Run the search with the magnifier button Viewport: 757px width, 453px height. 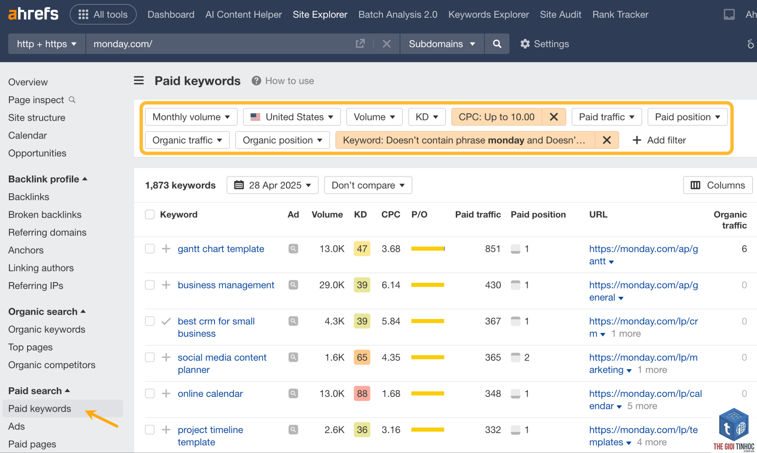(x=497, y=44)
